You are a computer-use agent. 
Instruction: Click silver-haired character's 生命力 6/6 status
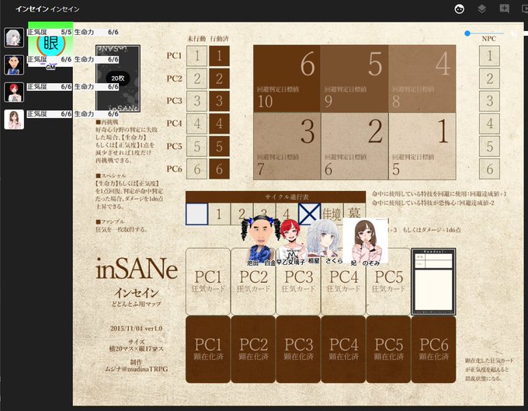tap(96, 33)
